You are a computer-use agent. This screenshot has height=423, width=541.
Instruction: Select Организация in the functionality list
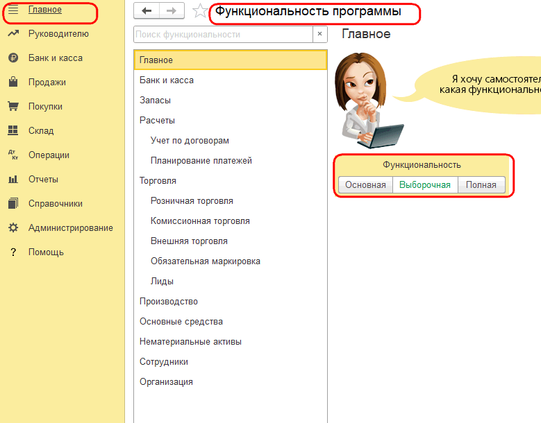(x=230, y=381)
